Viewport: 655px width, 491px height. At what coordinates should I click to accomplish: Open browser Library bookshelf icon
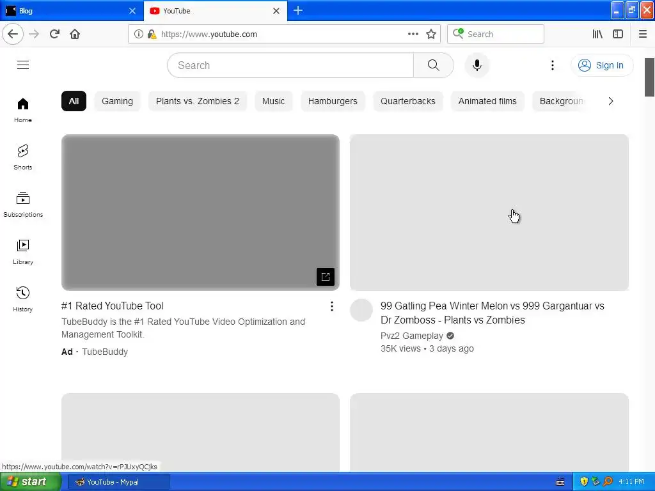coord(597,35)
